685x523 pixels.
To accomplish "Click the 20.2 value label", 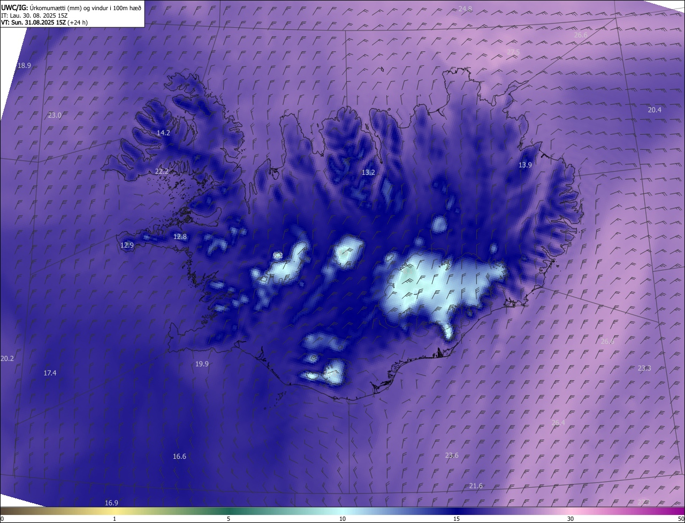I will click(x=7, y=358).
